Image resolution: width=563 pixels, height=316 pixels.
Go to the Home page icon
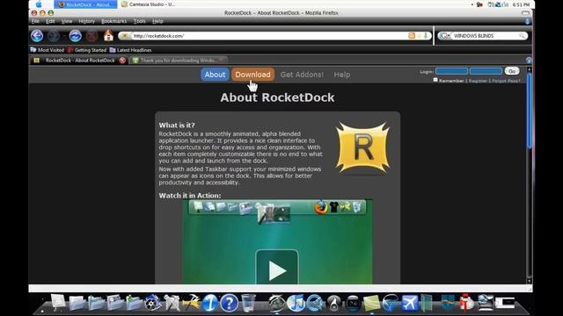(x=108, y=35)
